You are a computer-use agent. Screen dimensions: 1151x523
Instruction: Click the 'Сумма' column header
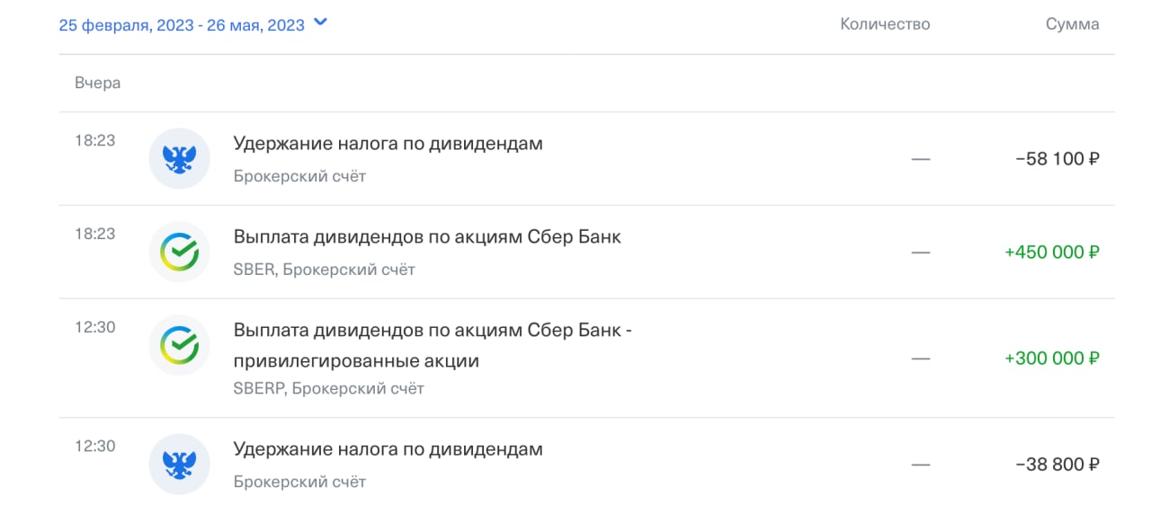point(1072,24)
